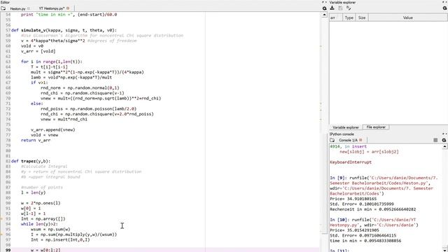Sort variables by the Type column header

tap(349, 17)
